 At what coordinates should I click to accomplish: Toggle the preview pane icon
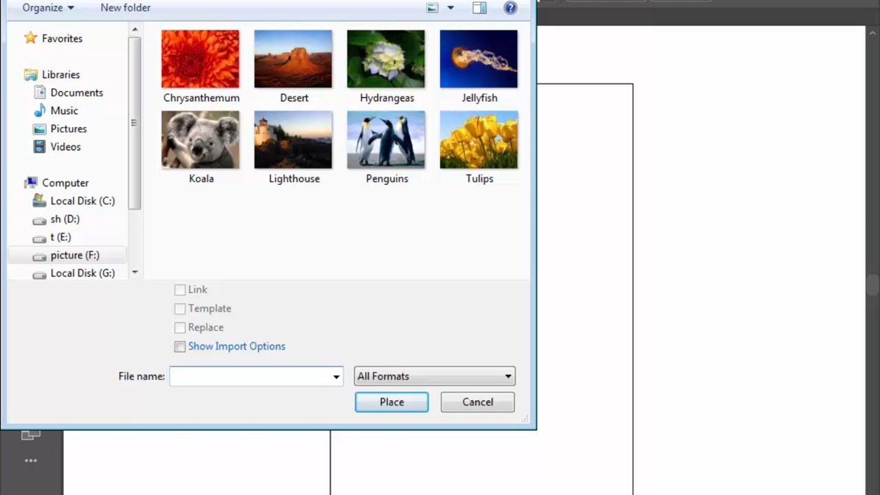pos(479,8)
